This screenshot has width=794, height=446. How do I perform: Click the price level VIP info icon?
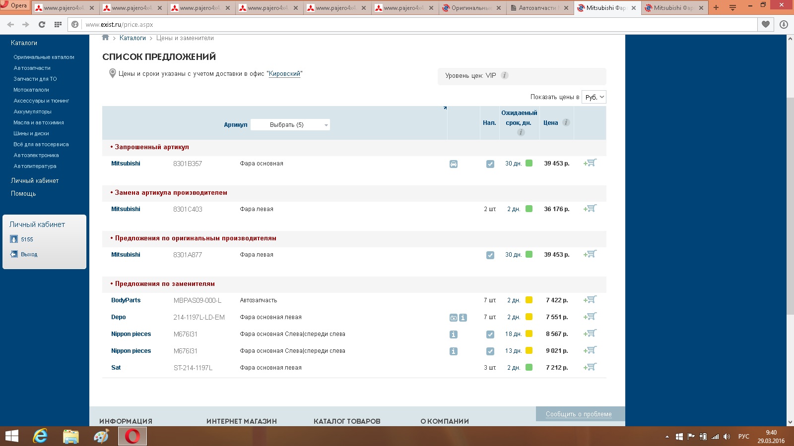[505, 75]
